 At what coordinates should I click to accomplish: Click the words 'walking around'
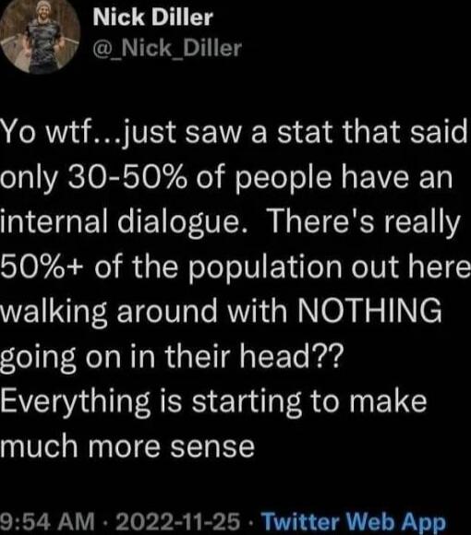pos(109,312)
